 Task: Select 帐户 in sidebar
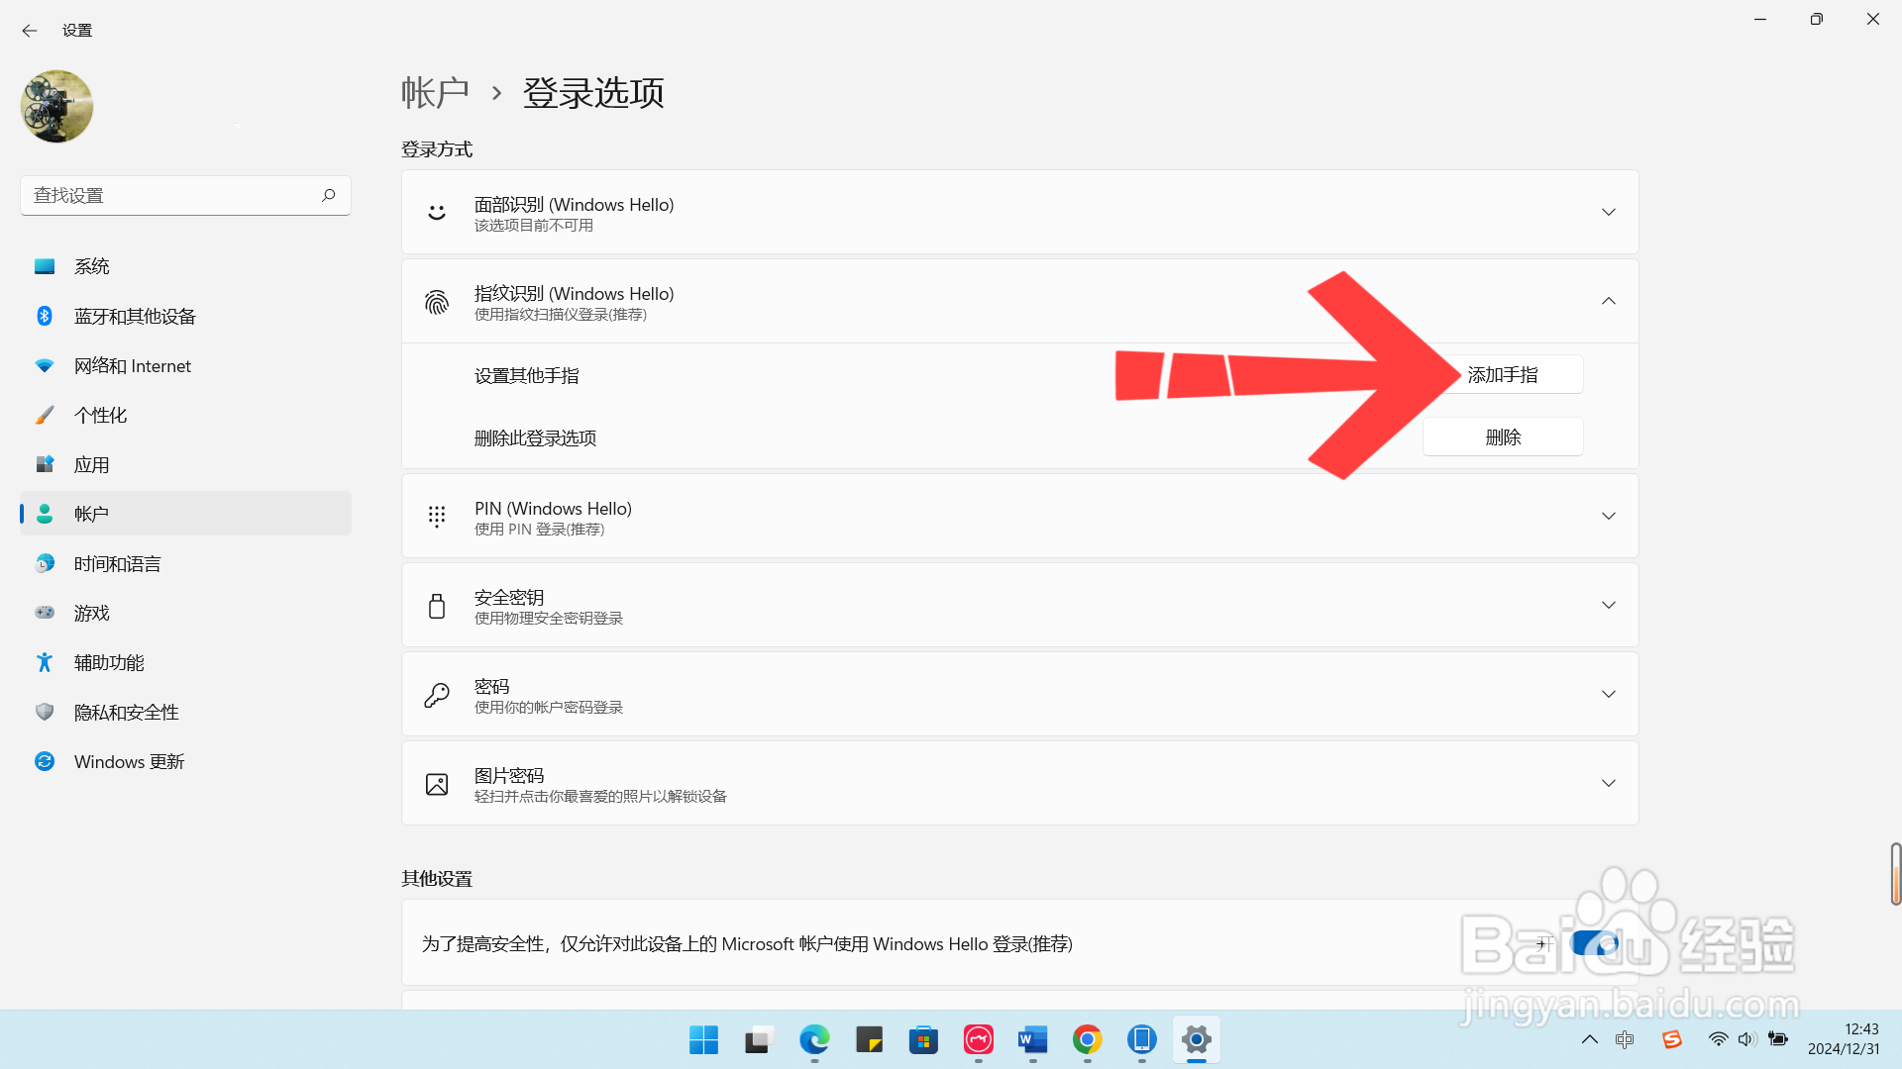pyautogui.click(x=185, y=514)
